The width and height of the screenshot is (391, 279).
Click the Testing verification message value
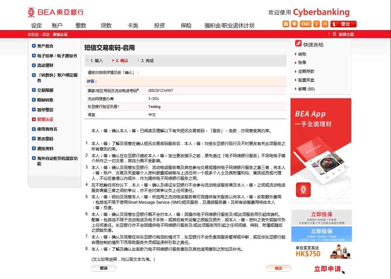point(154,107)
